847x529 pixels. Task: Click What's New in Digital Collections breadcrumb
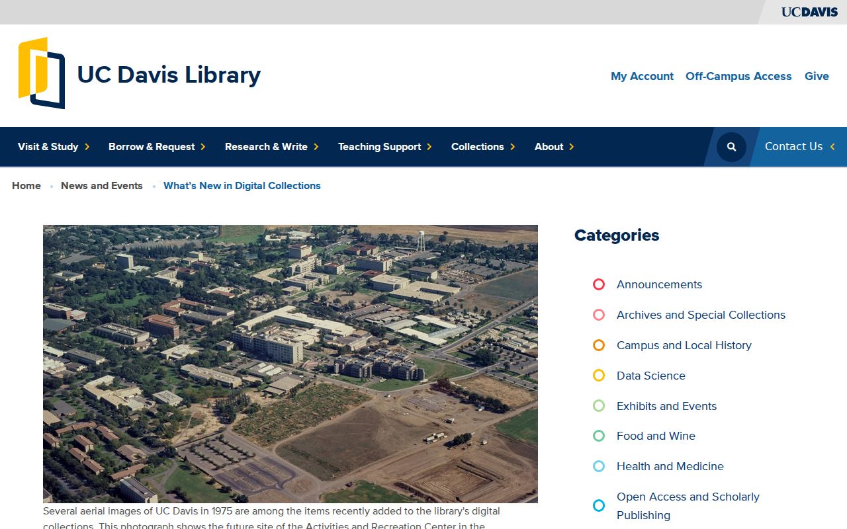[242, 186]
